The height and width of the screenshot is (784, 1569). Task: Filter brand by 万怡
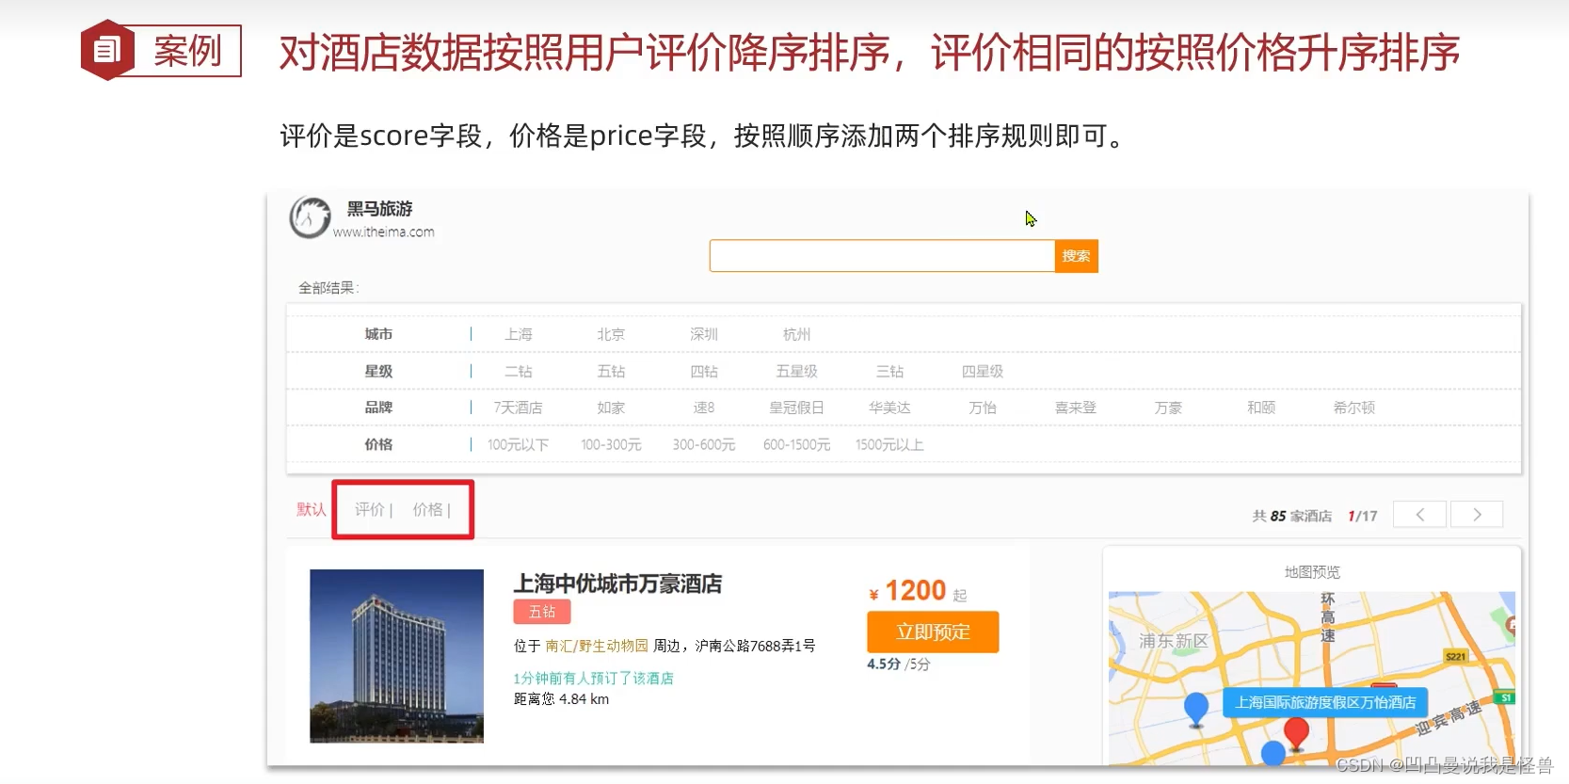pyautogui.click(x=983, y=408)
